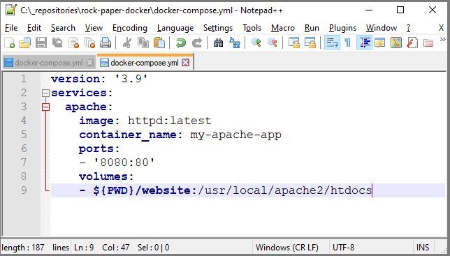This screenshot has width=450, height=256.
Task: Open the Edit menu
Action: (34, 28)
